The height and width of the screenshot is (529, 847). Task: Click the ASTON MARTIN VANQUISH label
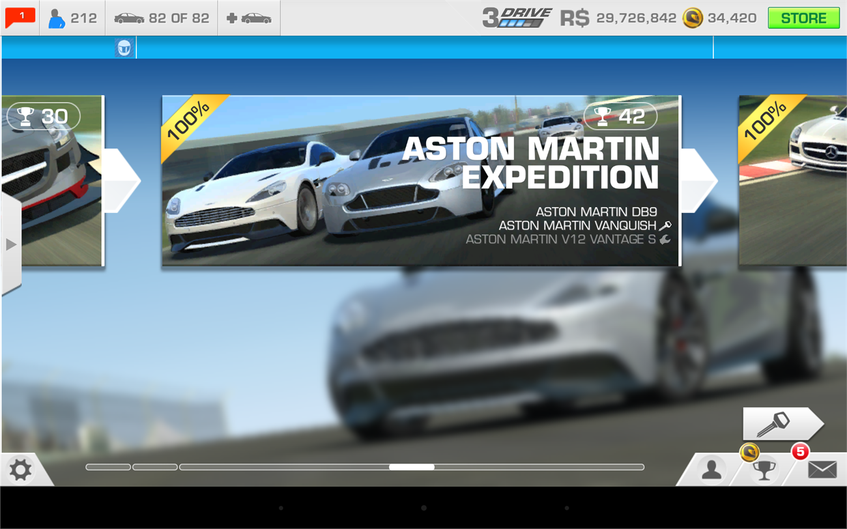pyautogui.click(x=578, y=225)
